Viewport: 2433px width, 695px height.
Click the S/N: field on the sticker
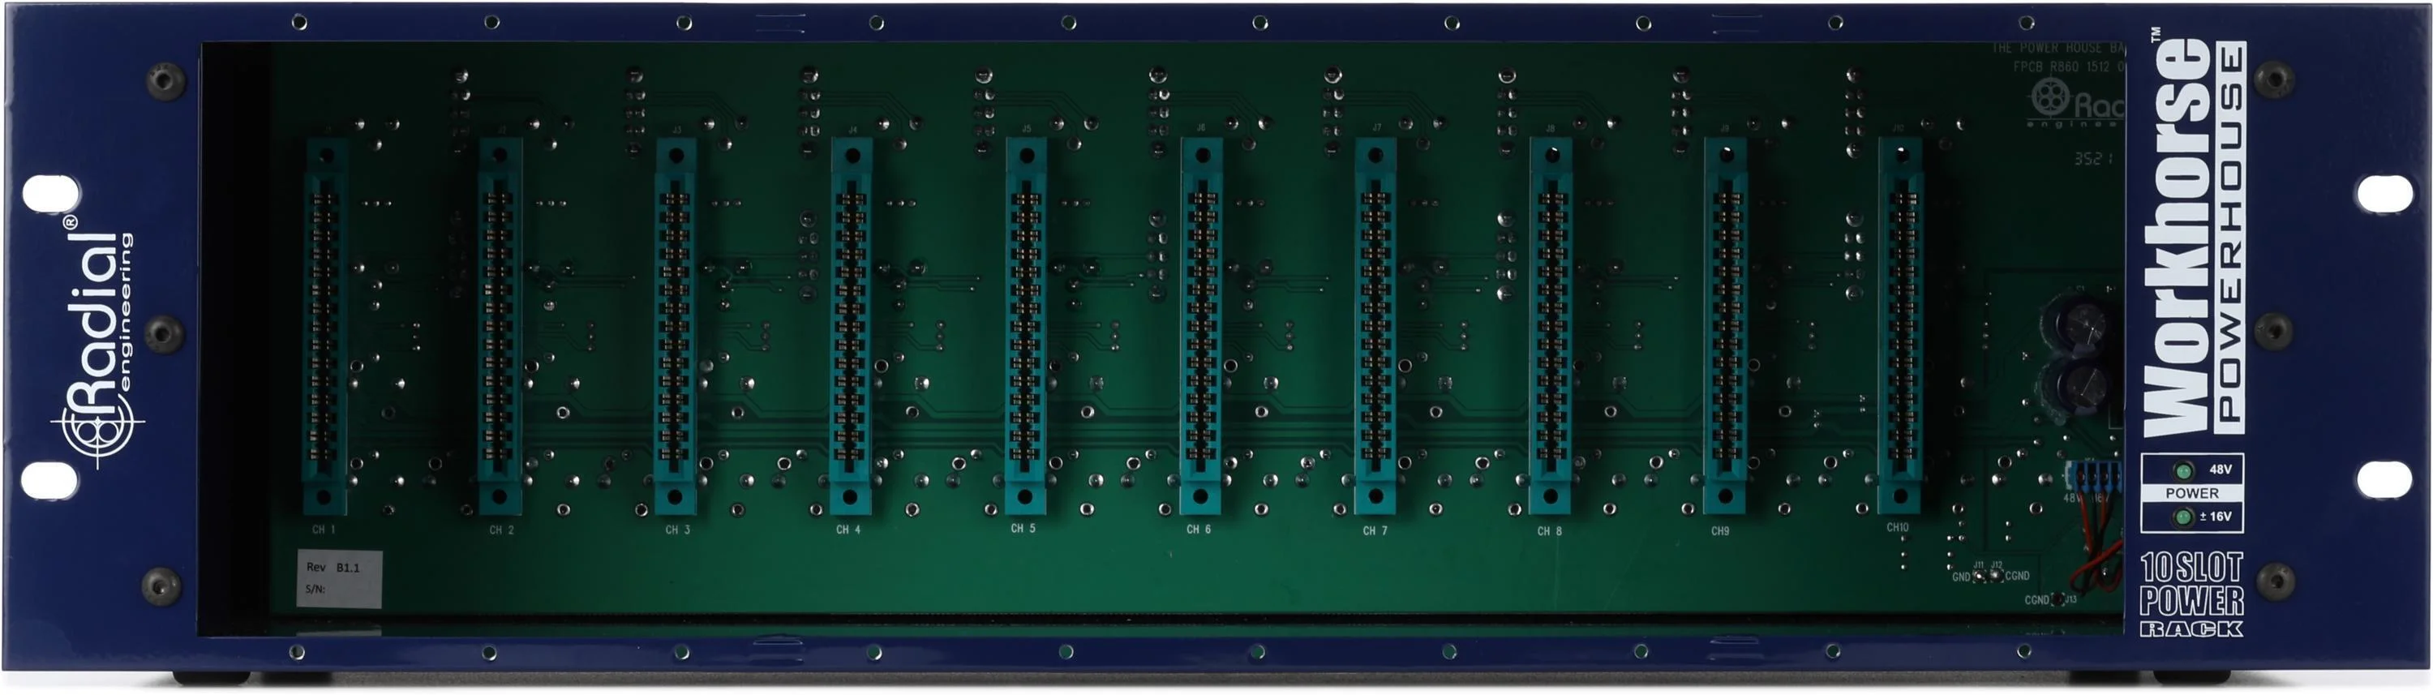click(315, 590)
